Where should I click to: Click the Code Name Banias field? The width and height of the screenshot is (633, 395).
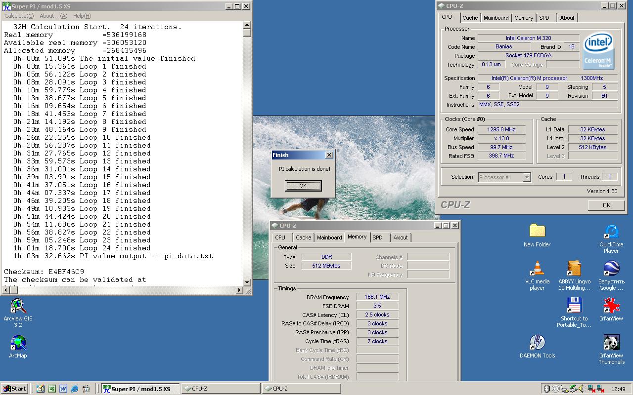(x=503, y=46)
